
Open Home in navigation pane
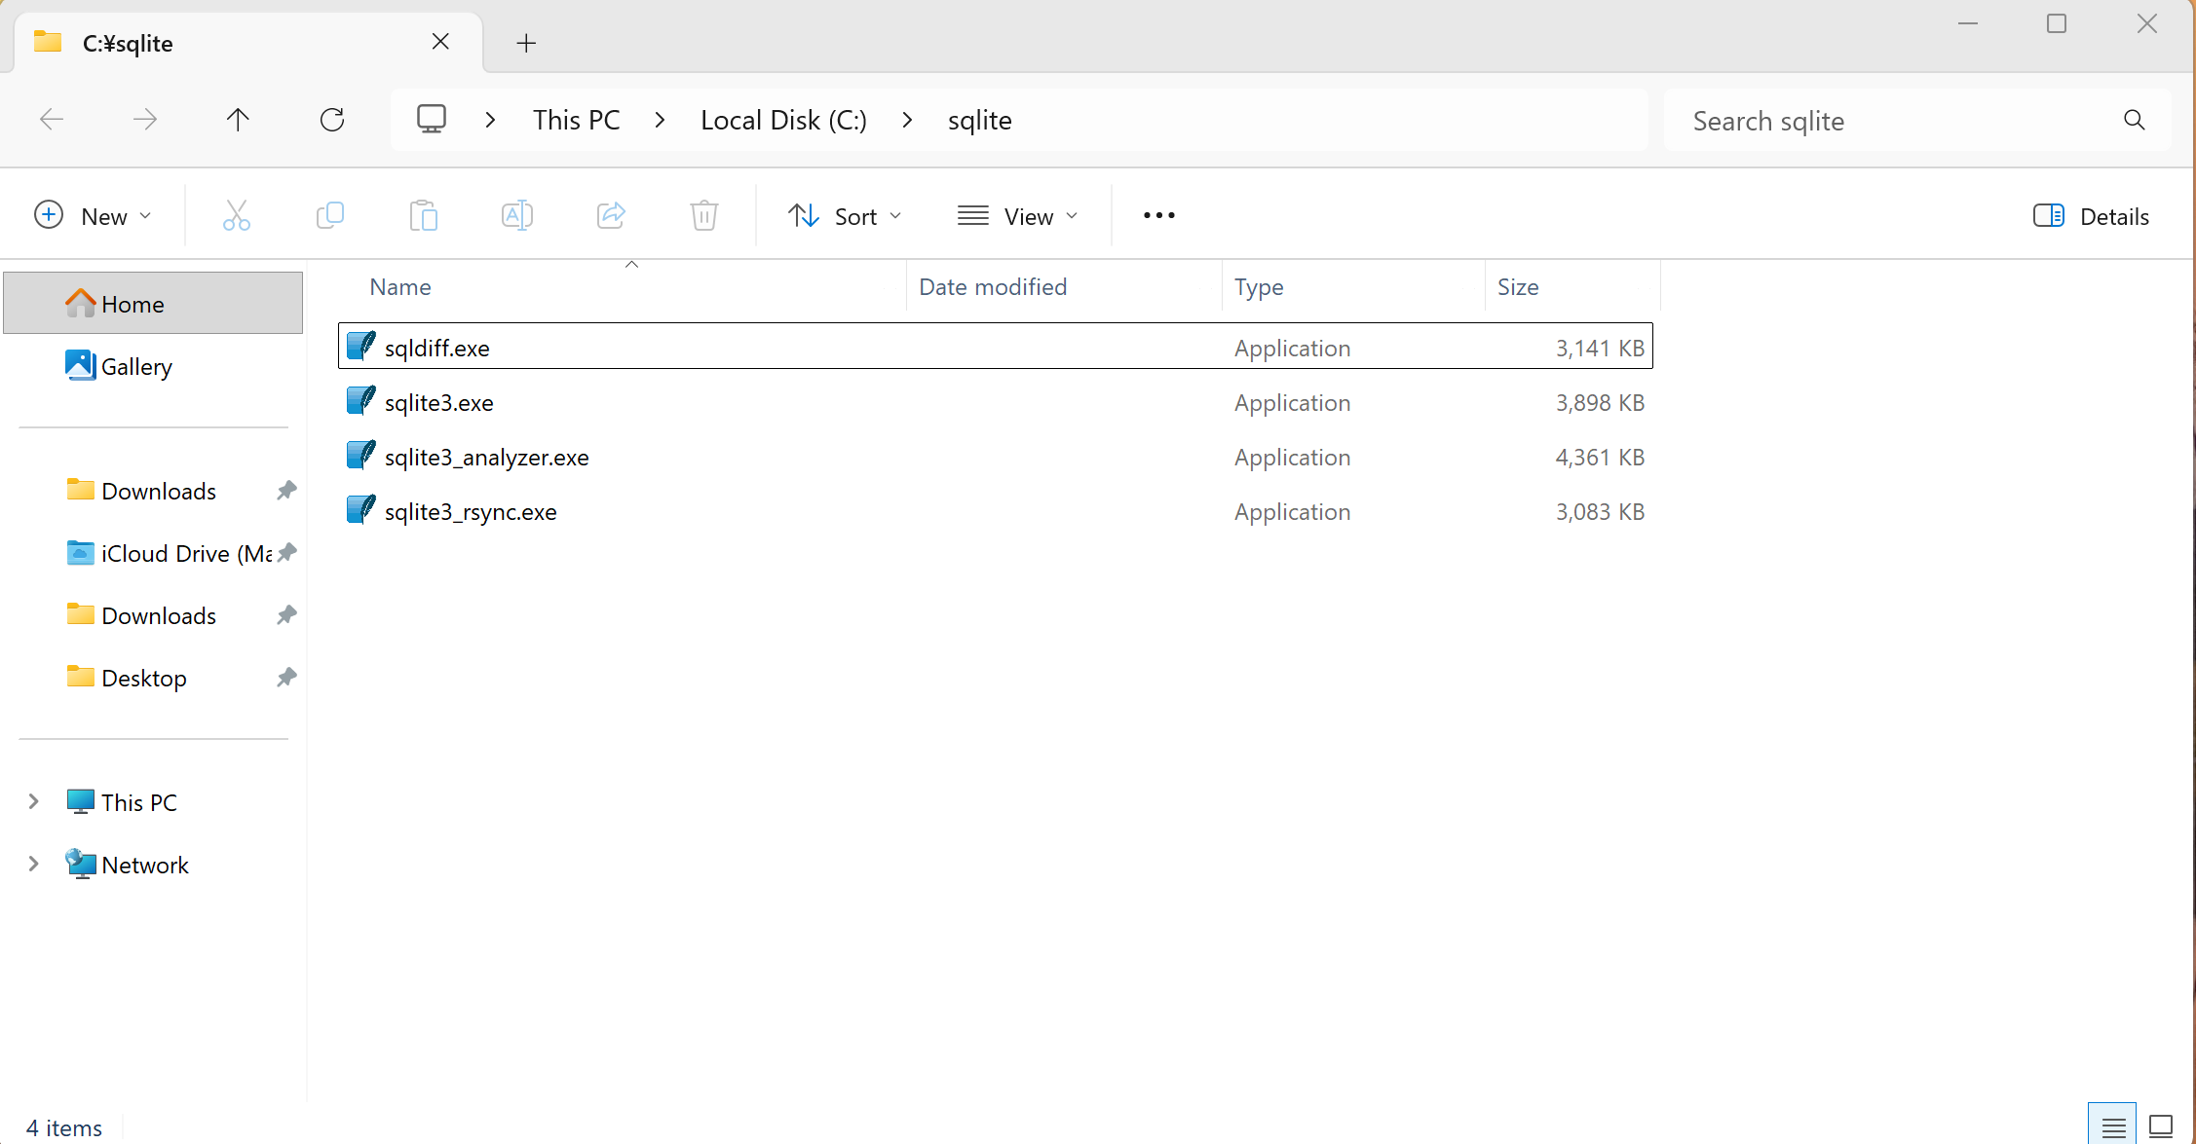(x=153, y=304)
